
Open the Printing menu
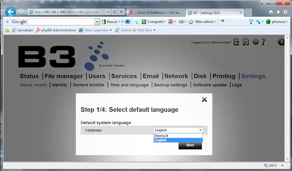click(224, 76)
